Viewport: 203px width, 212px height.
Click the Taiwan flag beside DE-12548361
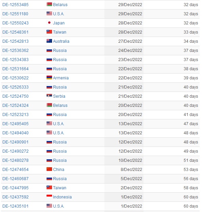click(49, 32)
